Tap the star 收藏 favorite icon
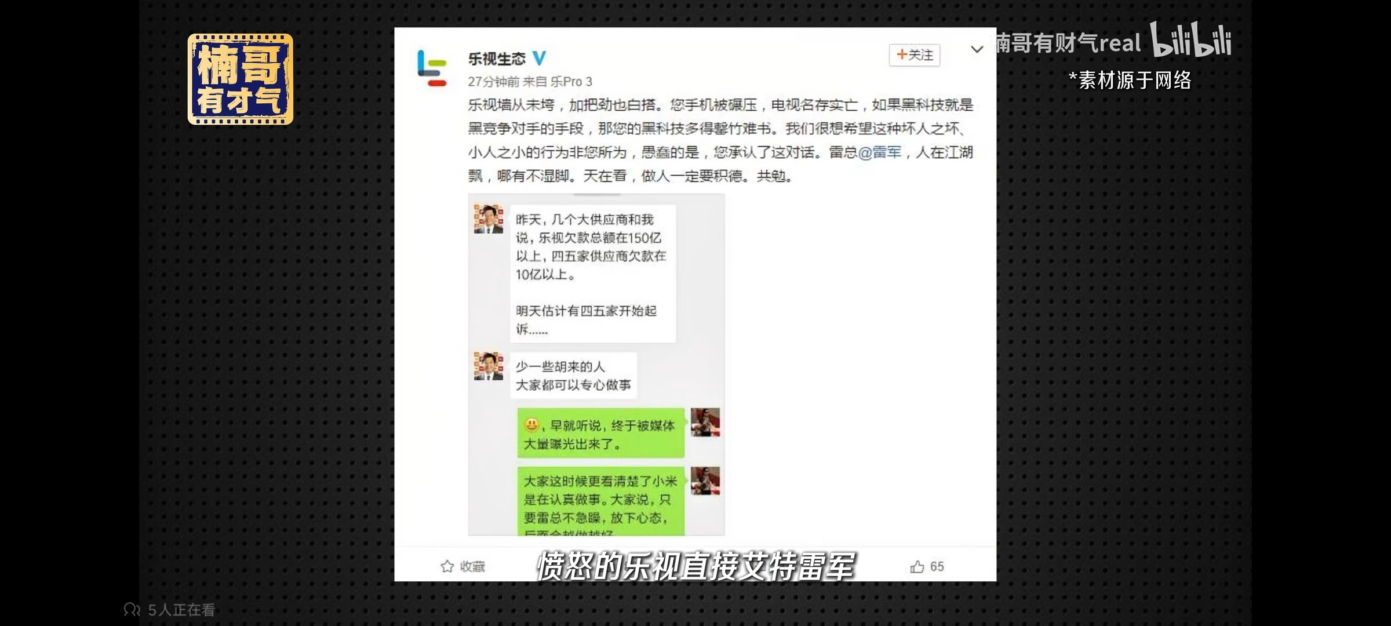The image size is (1391, 626). [x=447, y=566]
